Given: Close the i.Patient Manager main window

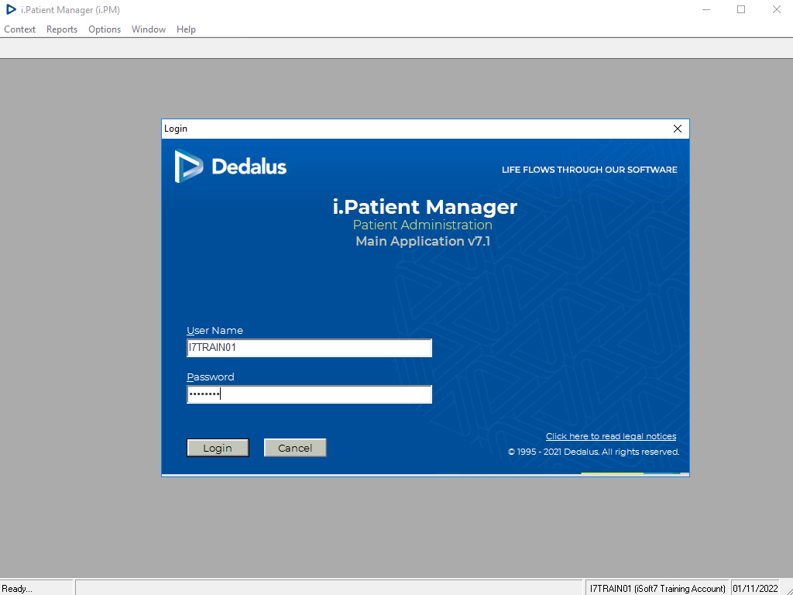Looking at the screenshot, I should 776,9.
